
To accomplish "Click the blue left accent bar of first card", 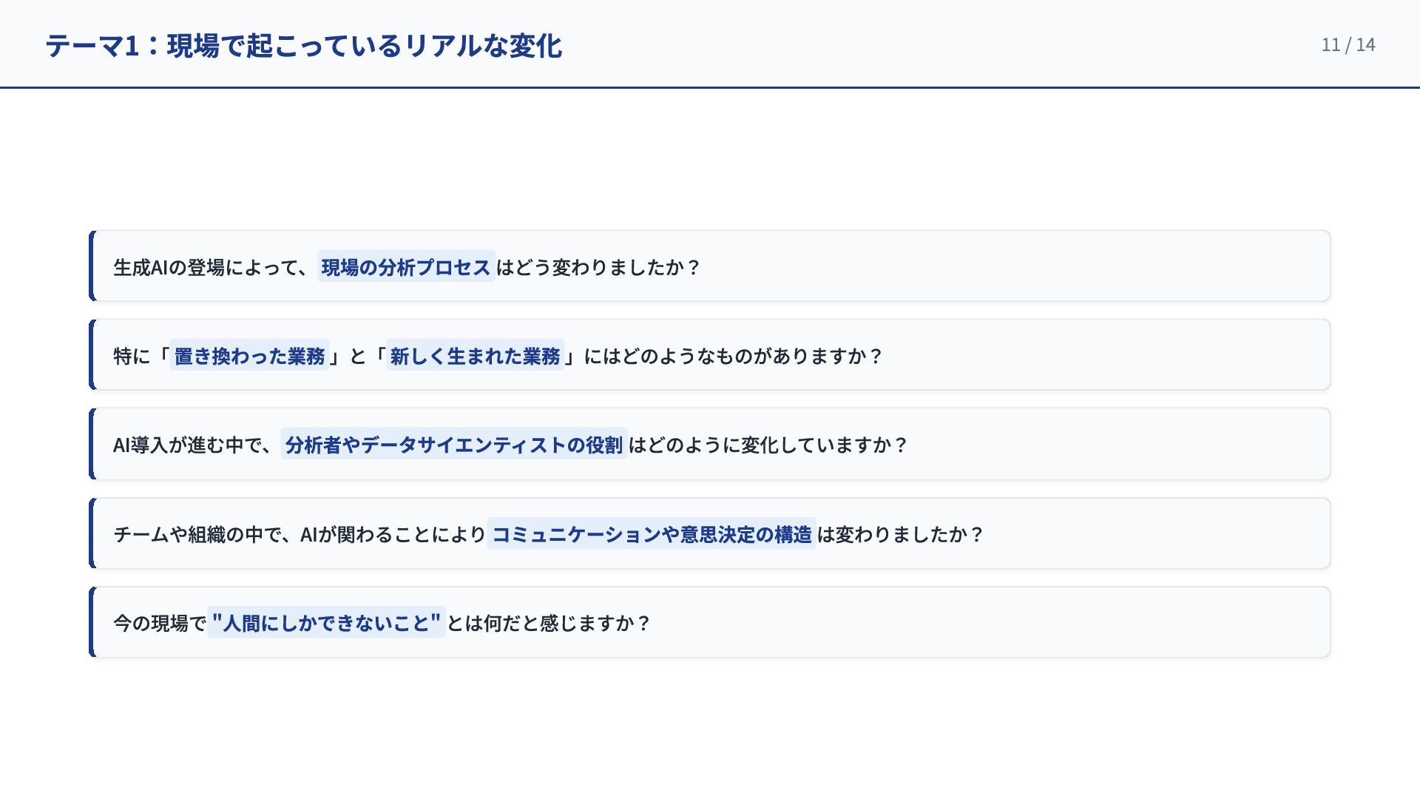I will [x=92, y=266].
